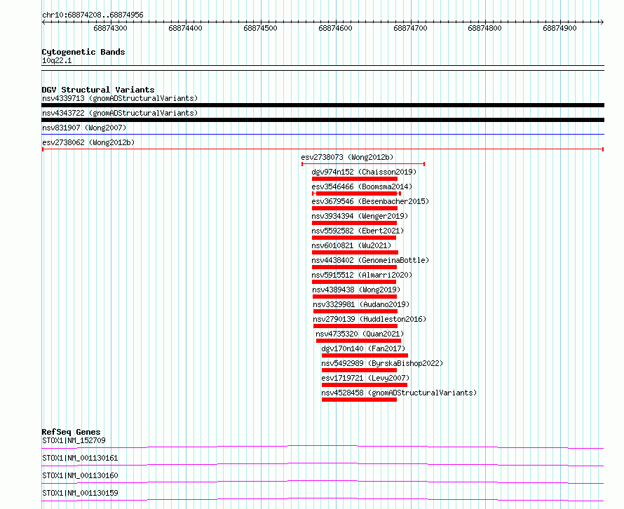The height and width of the screenshot is (509, 624).
Task: Select the nsv3329981 (Audano2019) label
Action: point(361,304)
